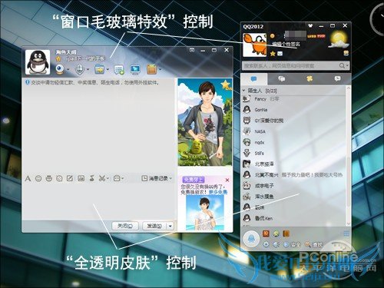Switch to the groups tab in QQ2012
Viewport: 384px width, 288px height.
(282, 79)
